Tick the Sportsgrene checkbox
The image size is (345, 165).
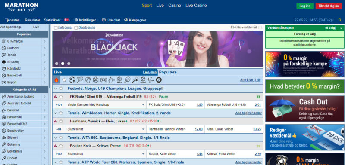pyautogui.click(x=76, y=28)
